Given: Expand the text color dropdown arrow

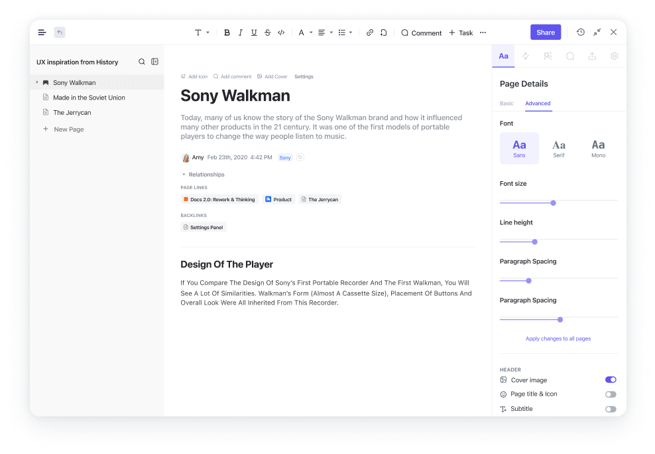Looking at the screenshot, I should coord(311,33).
